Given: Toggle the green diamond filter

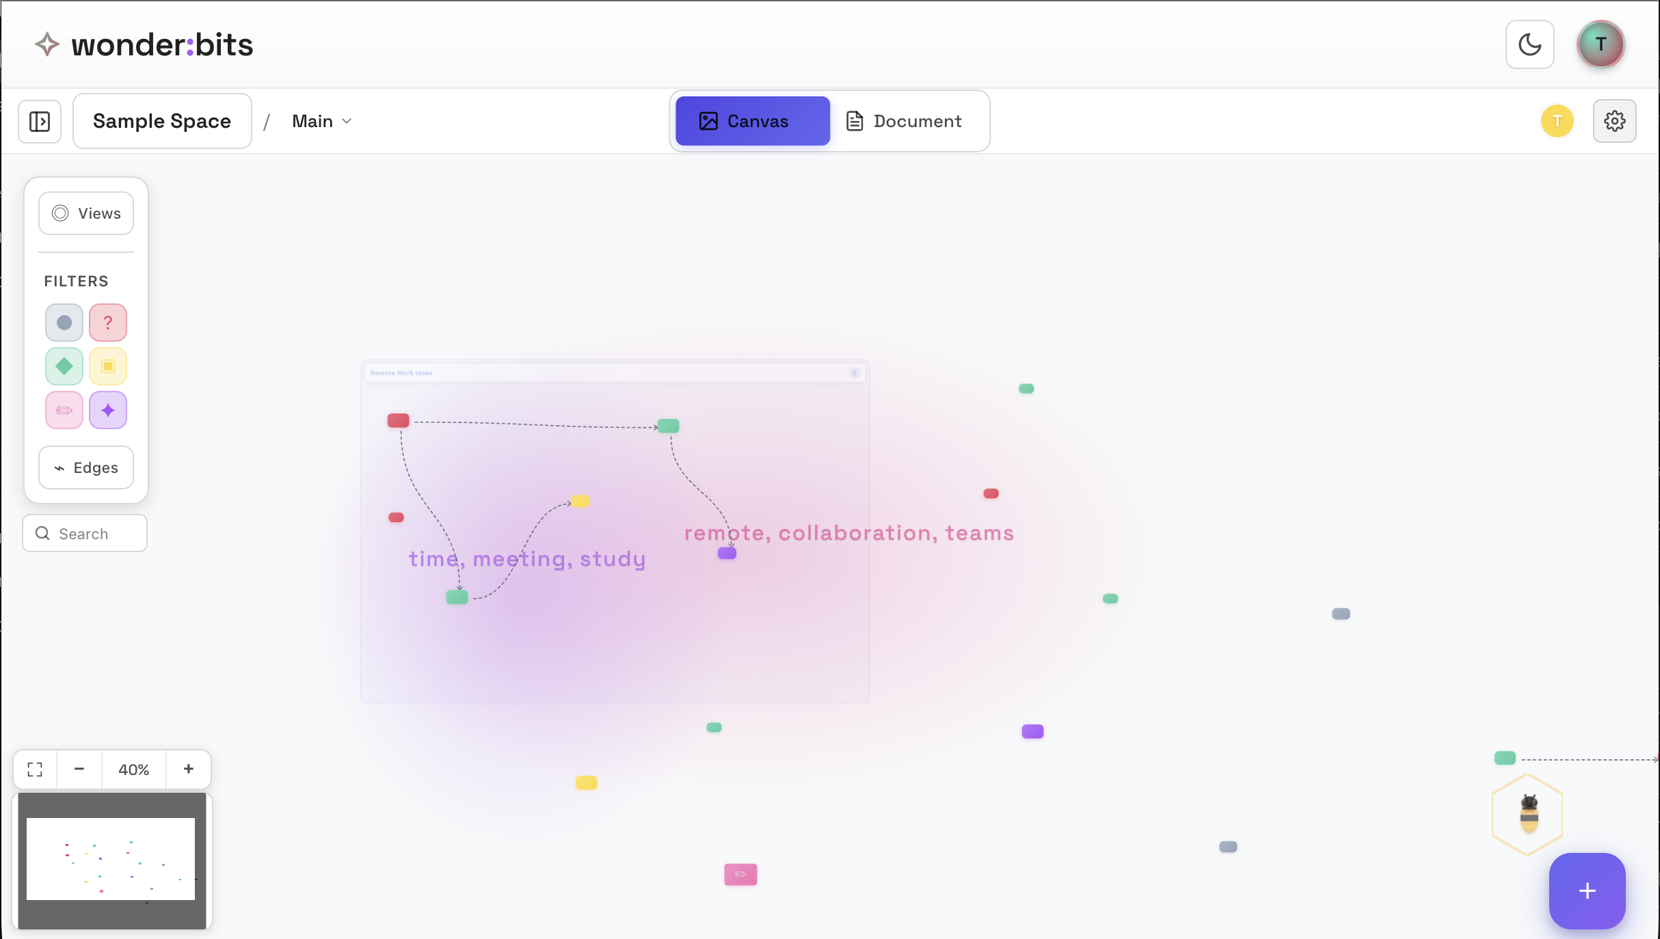Looking at the screenshot, I should (x=64, y=366).
